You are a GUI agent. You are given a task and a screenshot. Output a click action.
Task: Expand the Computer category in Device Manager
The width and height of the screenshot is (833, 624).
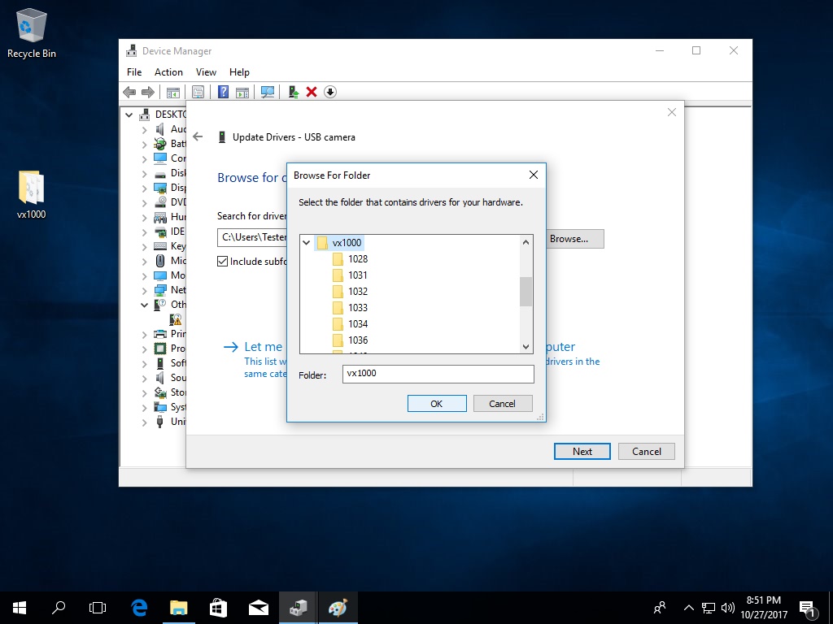(x=145, y=158)
